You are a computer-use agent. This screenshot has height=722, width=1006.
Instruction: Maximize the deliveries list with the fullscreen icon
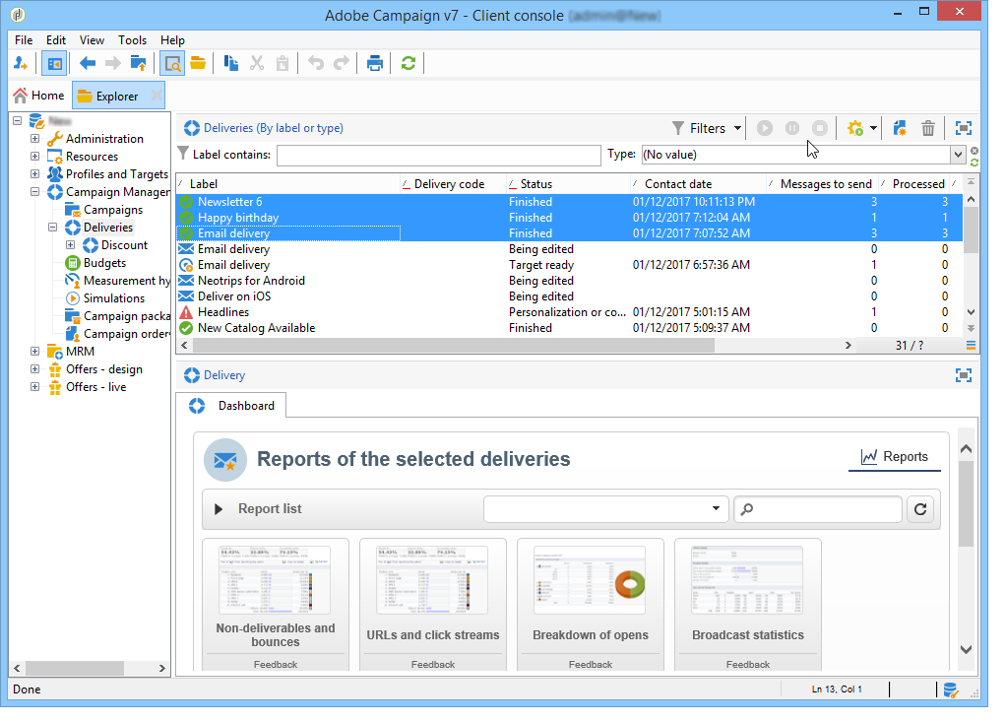(963, 128)
